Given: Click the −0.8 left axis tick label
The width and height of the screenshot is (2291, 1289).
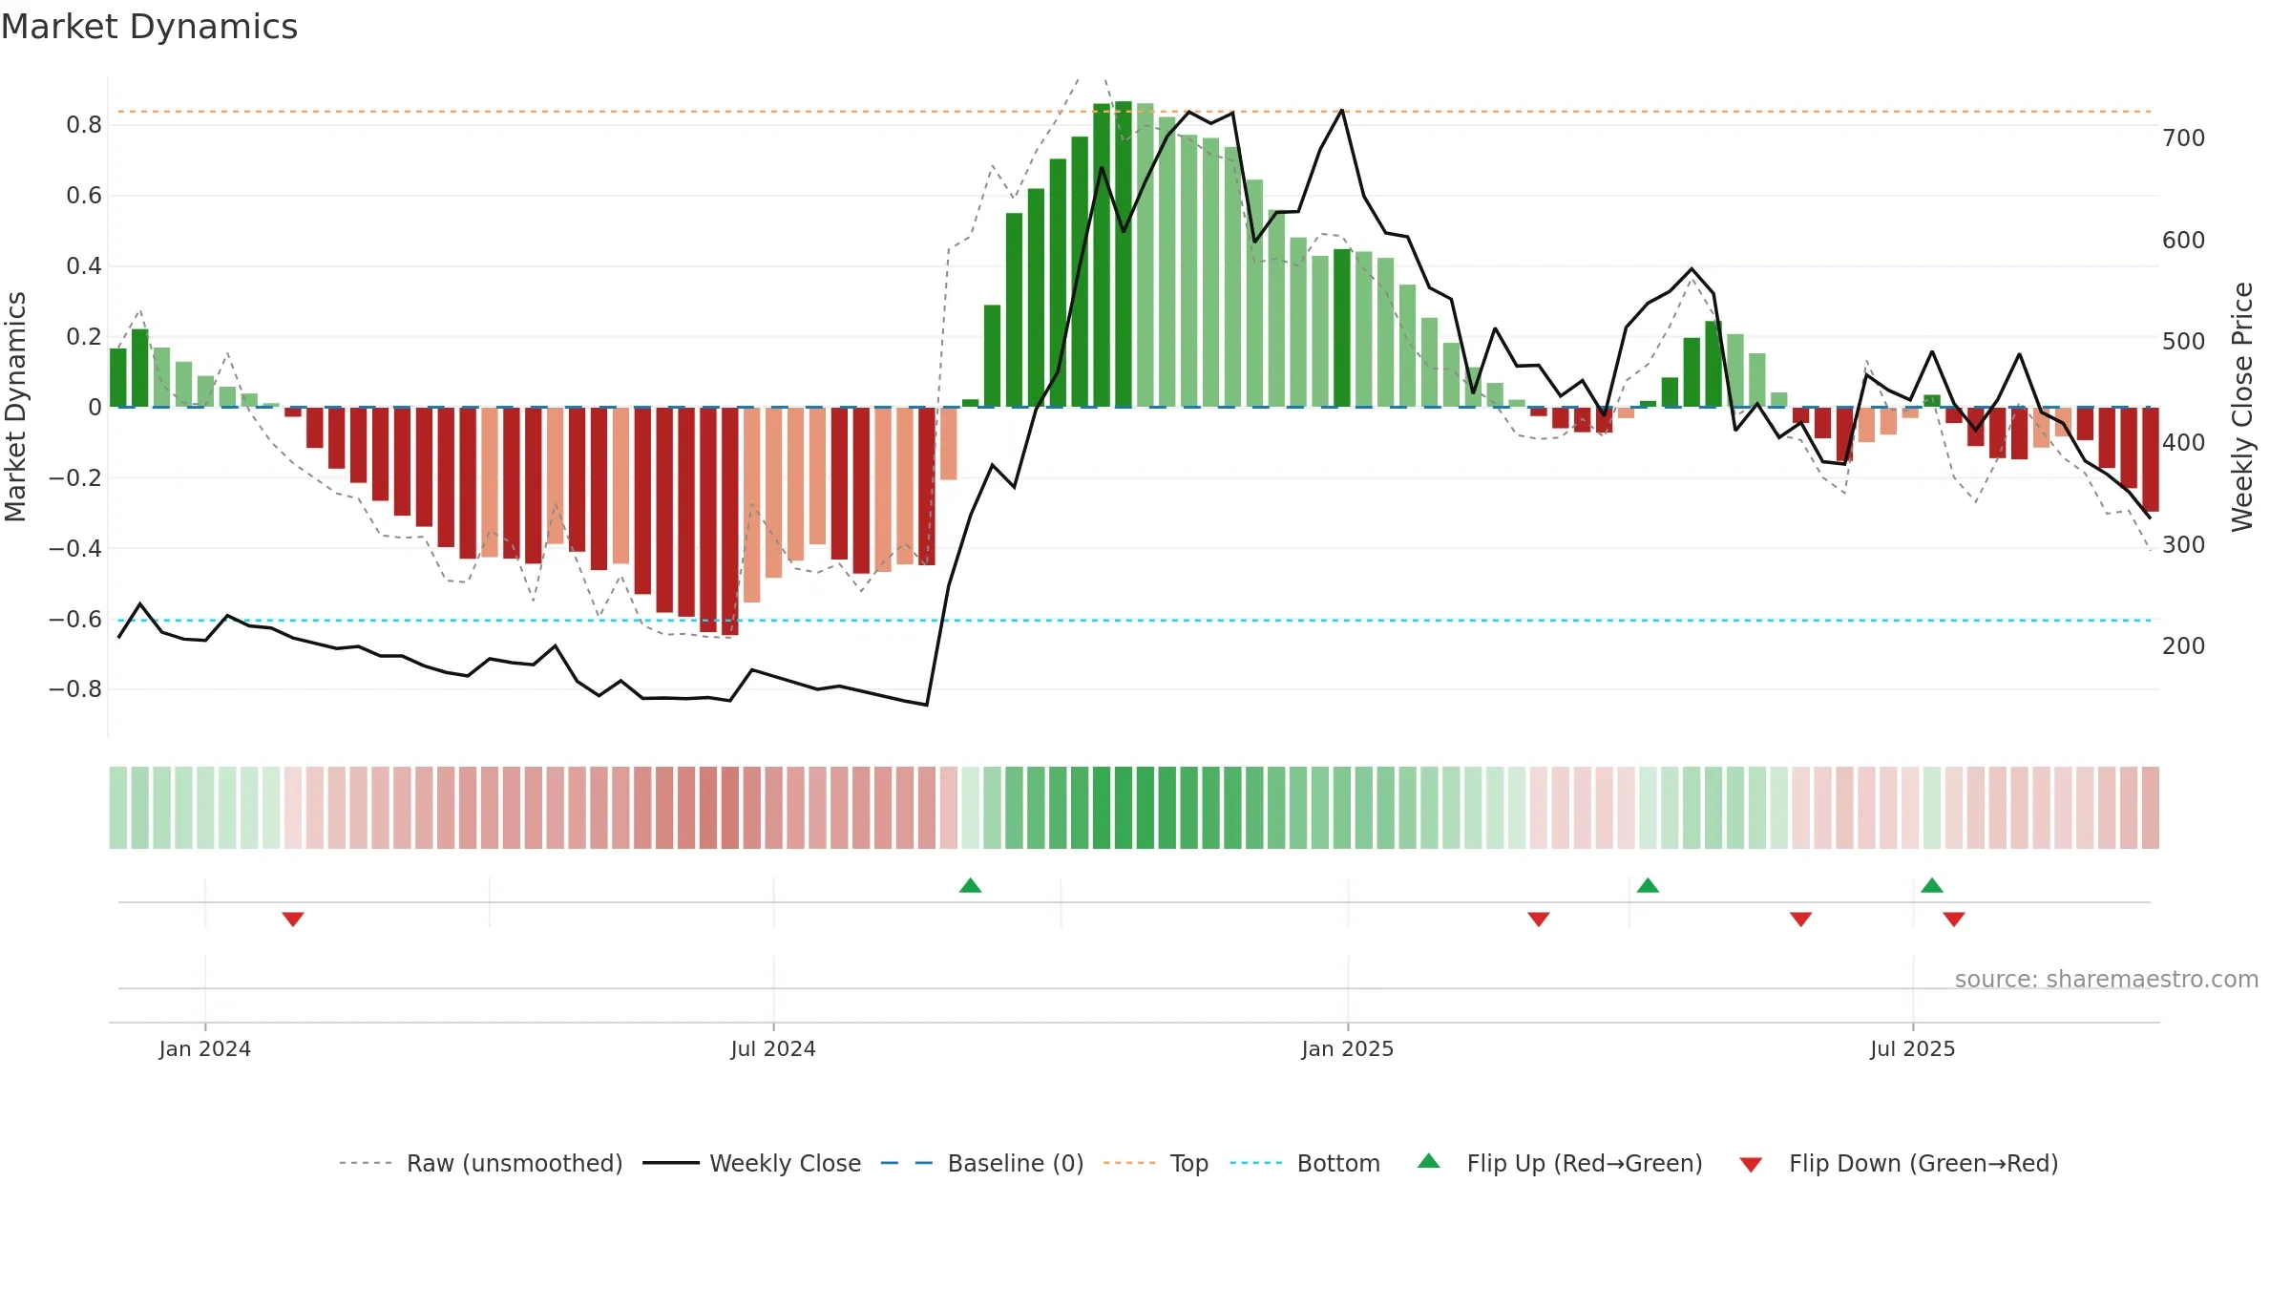Looking at the screenshot, I should coord(75,689).
